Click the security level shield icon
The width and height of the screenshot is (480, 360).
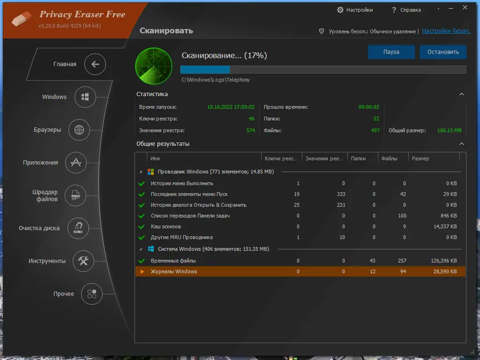322,31
